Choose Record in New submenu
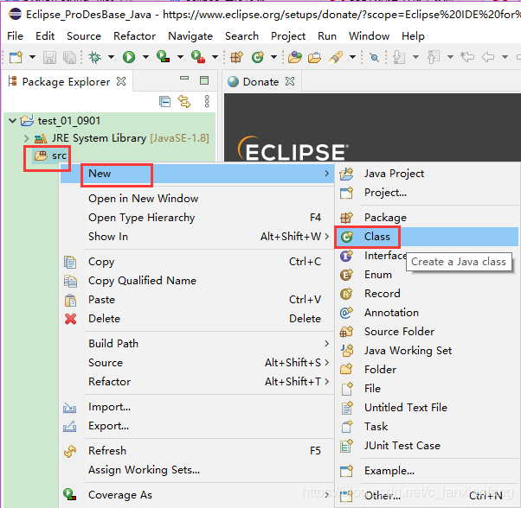 coord(428,294)
